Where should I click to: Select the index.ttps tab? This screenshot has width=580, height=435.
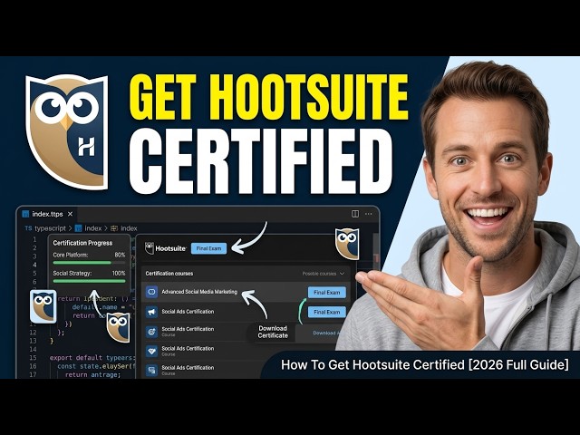point(47,214)
